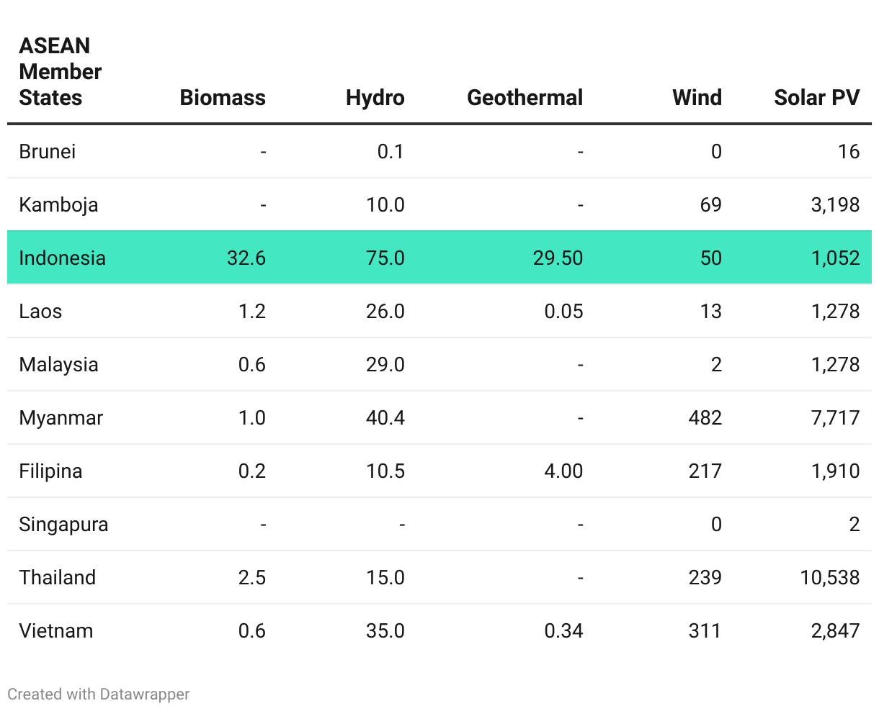879x711 pixels.
Task: Click the Biomass column header
Action: point(223,98)
